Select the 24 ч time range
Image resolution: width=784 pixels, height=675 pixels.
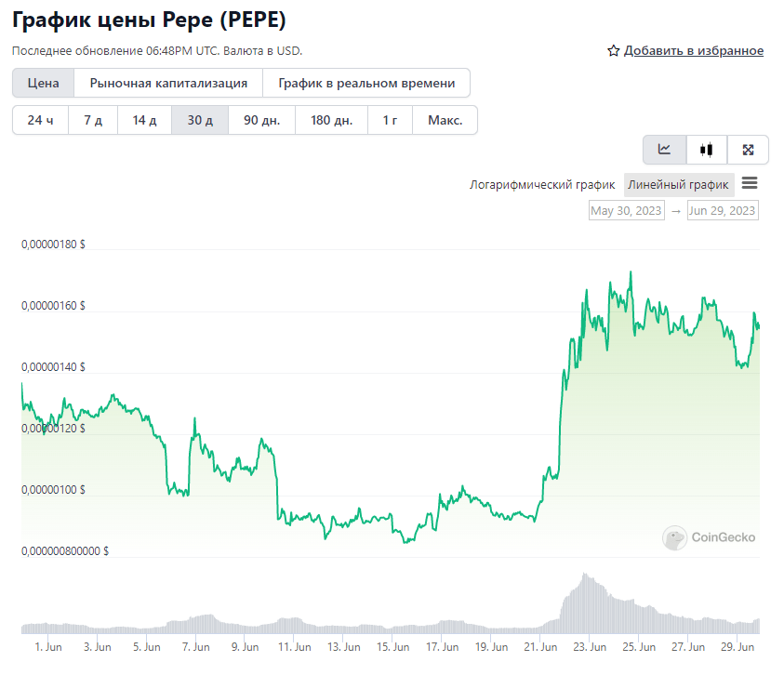click(x=40, y=120)
